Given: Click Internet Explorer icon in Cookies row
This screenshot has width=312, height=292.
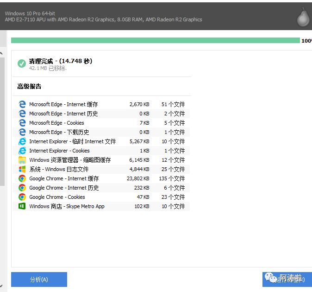Looking at the screenshot, I should tap(22, 151).
